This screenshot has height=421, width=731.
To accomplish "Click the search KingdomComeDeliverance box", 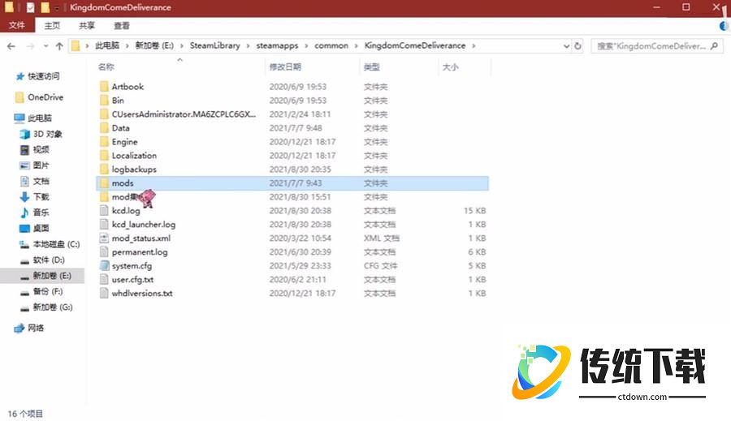I will pyautogui.click(x=654, y=46).
